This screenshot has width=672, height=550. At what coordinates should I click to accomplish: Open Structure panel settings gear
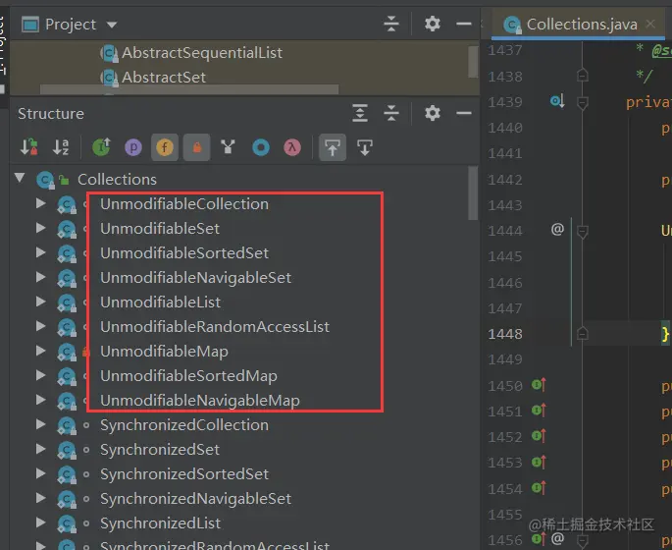pyautogui.click(x=433, y=113)
